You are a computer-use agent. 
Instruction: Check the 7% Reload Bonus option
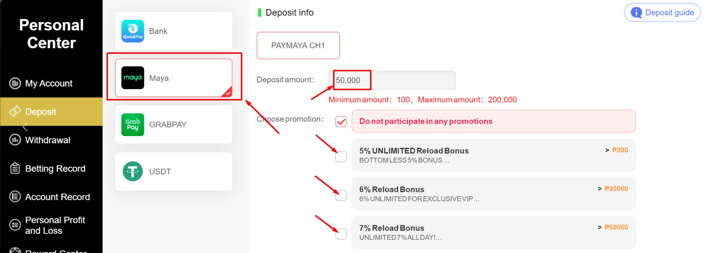coord(341,234)
